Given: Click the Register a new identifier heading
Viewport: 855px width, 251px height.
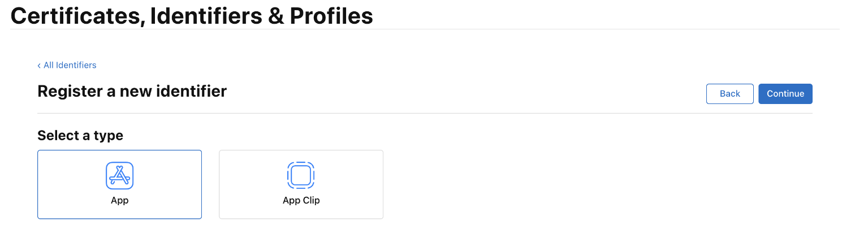Looking at the screenshot, I should pos(132,91).
